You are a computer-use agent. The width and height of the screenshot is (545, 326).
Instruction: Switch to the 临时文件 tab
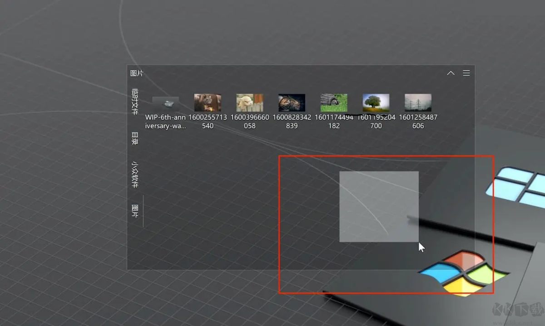pyautogui.click(x=135, y=102)
